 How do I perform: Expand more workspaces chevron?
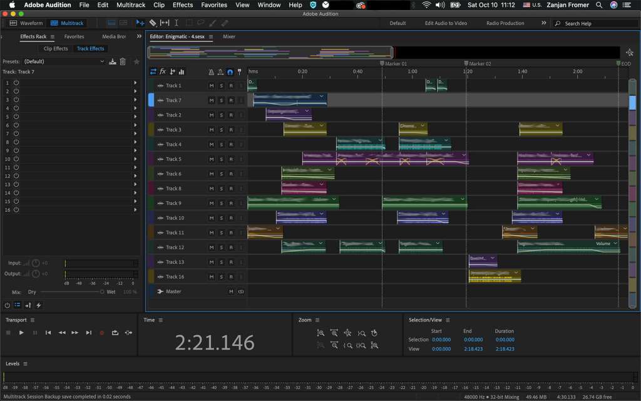point(544,23)
